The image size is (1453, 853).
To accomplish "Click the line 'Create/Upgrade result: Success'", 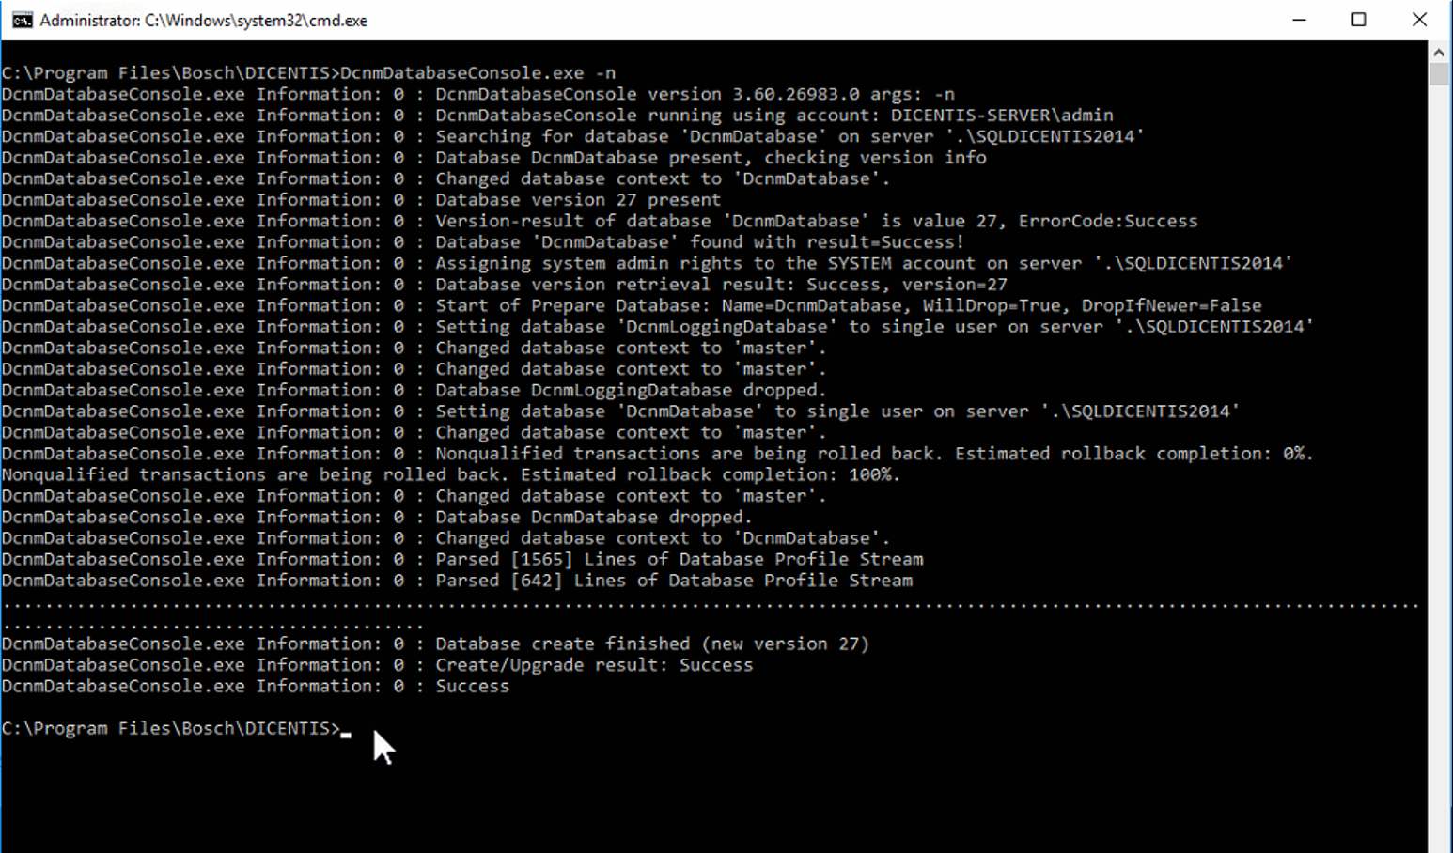I will 594,665.
